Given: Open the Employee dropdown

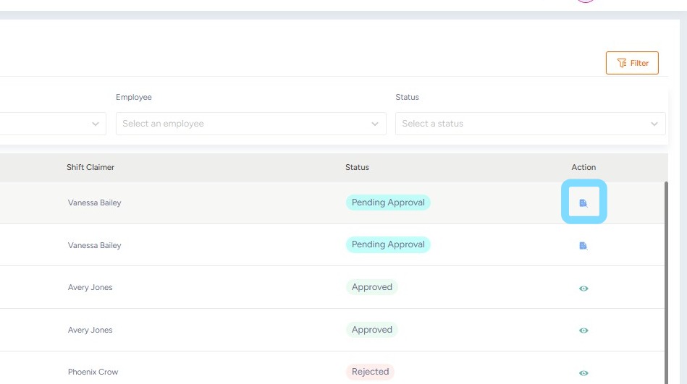Looking at the screenshot, I should tap(250, 124).
